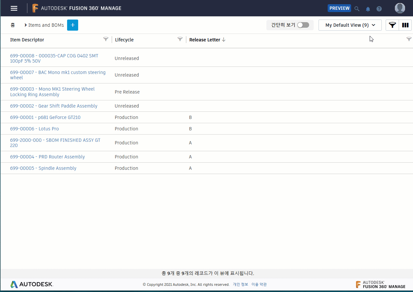Image resolution: width=413 pixels, height=292 pixels.
Task: Filter the Release Letter column at right
Action: [x=409, y=39]
